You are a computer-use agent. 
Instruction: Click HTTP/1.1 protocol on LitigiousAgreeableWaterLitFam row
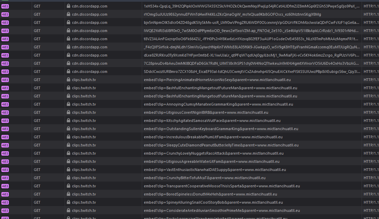click(371, 161)
